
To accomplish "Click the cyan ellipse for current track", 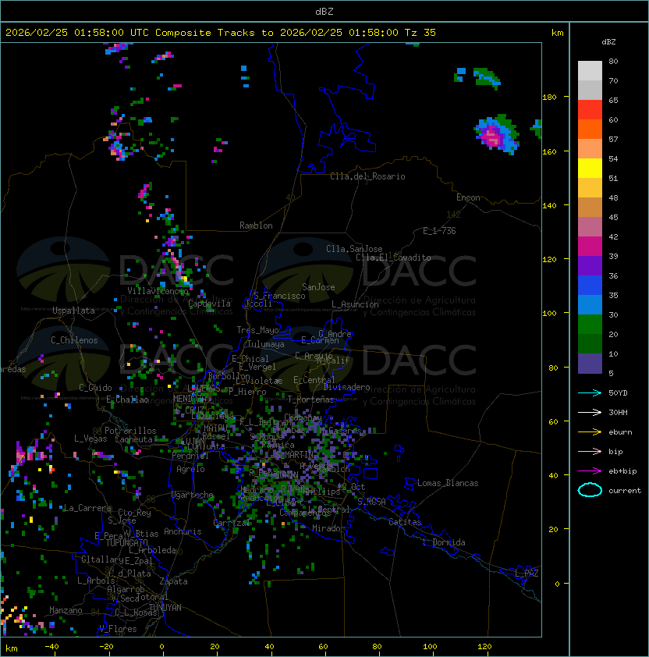I will 590,490.
